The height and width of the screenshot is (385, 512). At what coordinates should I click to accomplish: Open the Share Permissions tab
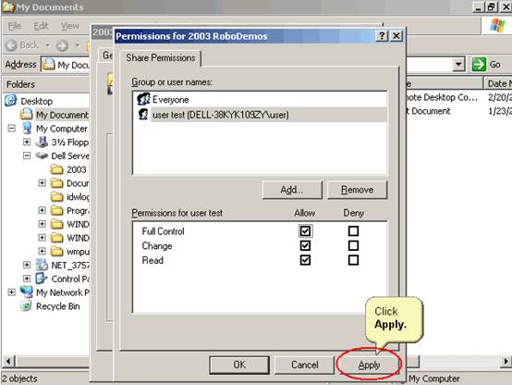click(x=160, y=58)
